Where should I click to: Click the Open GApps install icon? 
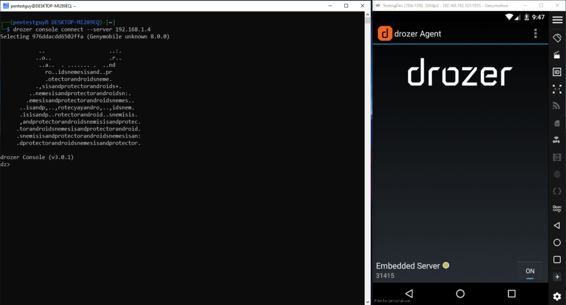[x=557, y=208]
